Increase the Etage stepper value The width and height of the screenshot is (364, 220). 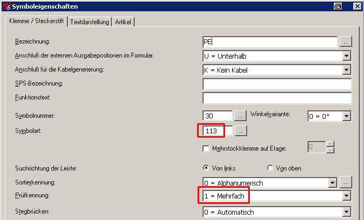tap(330, 144)
